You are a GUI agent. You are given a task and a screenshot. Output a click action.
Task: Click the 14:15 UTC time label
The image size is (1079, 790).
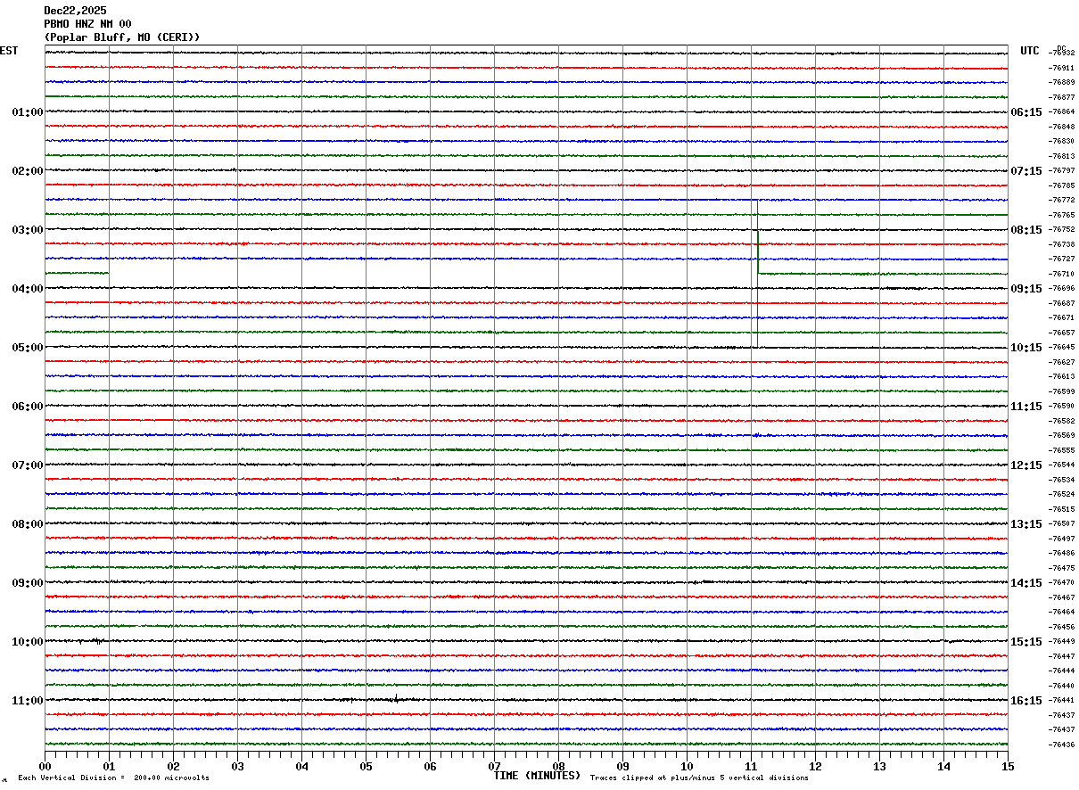(x=1026, y=583)
